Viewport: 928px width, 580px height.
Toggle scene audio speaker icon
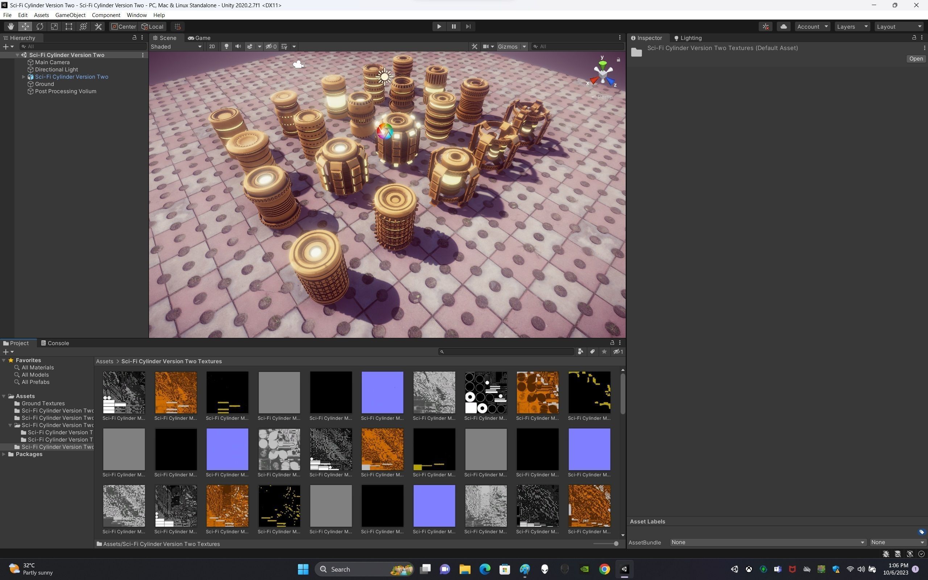click(x=238, y=46)
